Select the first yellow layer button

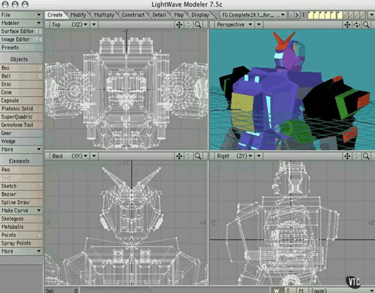pos(311,15)
